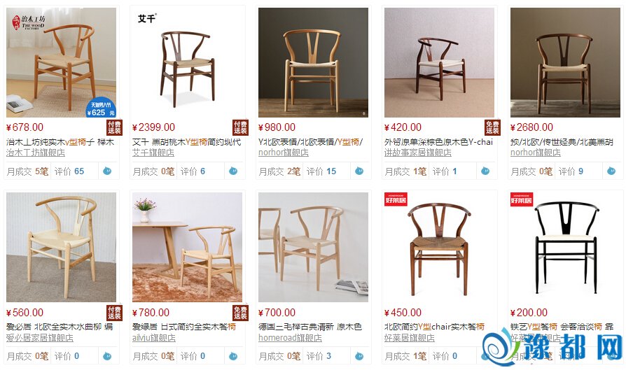Click the chat icon under the ¥980.00 chair
Screen dimensions: 626x375
coord(359,171)
